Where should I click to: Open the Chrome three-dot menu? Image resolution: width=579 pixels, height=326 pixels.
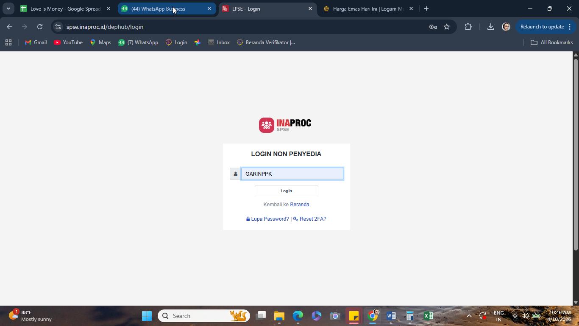point(570,27)
